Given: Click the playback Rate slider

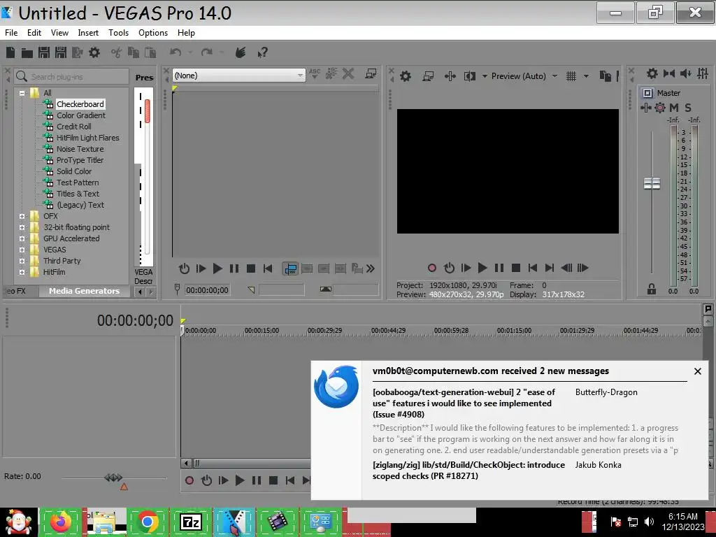Looking at the screenshot, I should [114, 478].
